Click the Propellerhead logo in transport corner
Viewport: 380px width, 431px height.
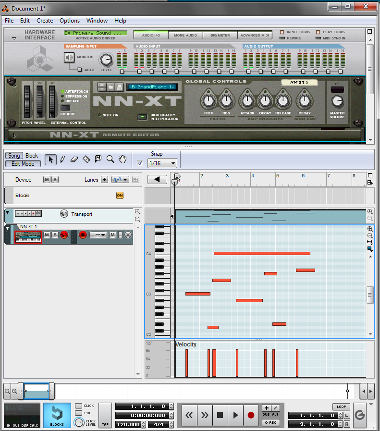360,415
